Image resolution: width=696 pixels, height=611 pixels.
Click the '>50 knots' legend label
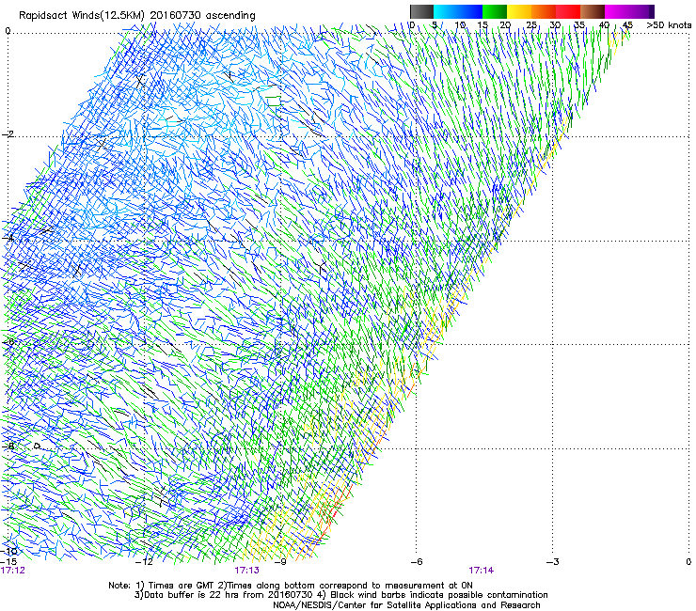pos(669,25)
